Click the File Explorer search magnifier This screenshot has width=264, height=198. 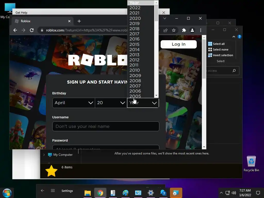[x=234, y=71]
